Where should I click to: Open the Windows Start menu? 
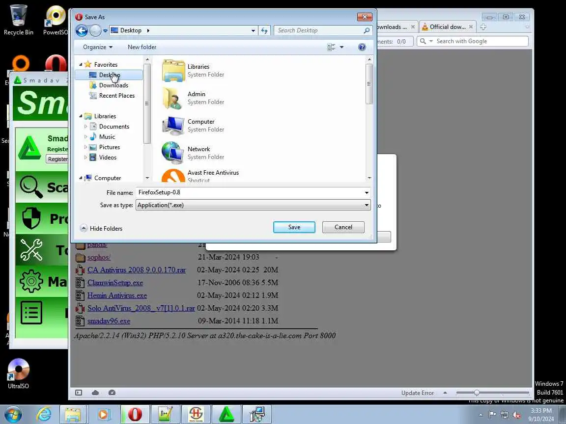click(x=13, y=414)
